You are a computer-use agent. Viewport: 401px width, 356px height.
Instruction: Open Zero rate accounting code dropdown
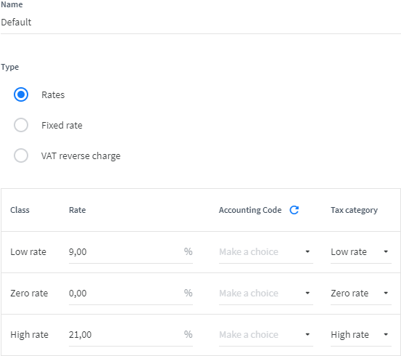266,294
